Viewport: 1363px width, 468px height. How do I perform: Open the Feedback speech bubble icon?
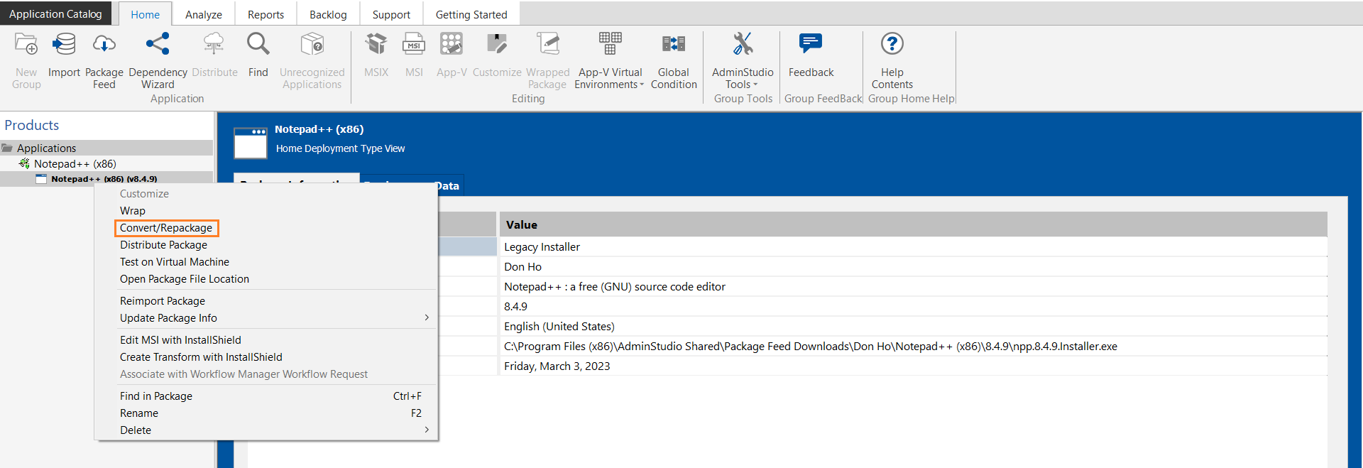[x=811, y=45]
